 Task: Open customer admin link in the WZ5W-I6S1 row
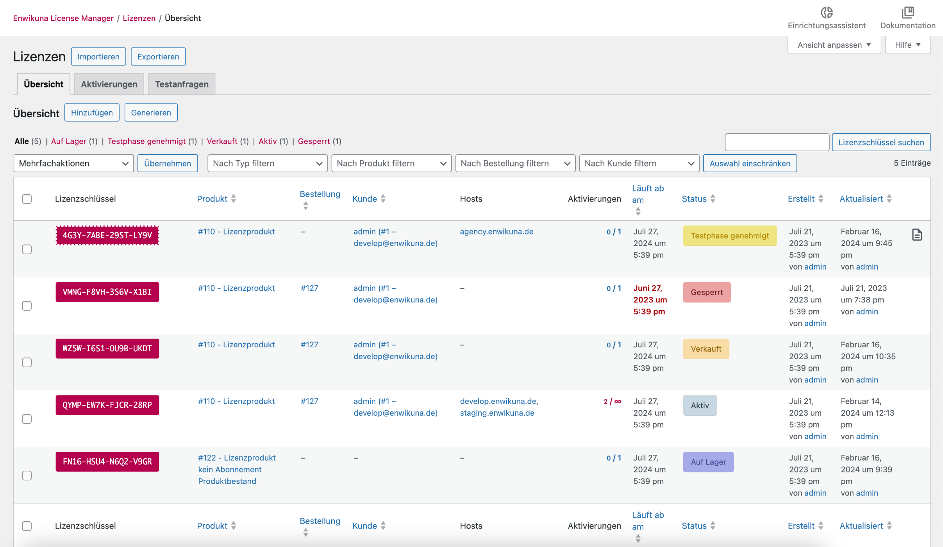coord(395,350)
